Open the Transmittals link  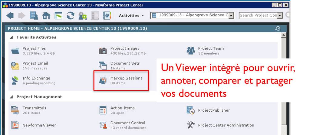(x=34, y=108)
